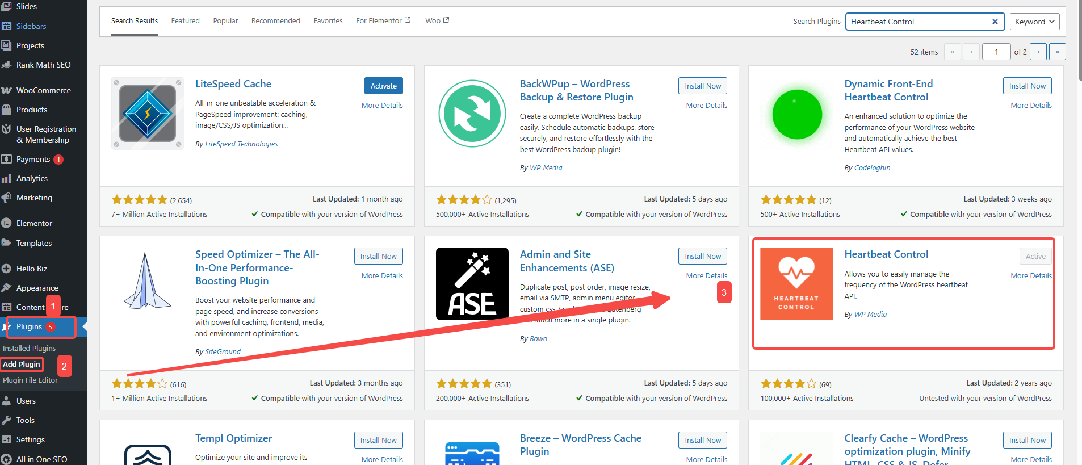
Task: Open the Keyword search type dropdown
Action: (x=1034, y=22)
